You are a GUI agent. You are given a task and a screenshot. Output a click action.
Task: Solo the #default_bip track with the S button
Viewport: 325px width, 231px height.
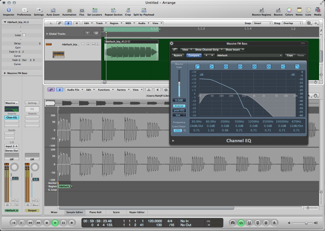click(97, 44)
